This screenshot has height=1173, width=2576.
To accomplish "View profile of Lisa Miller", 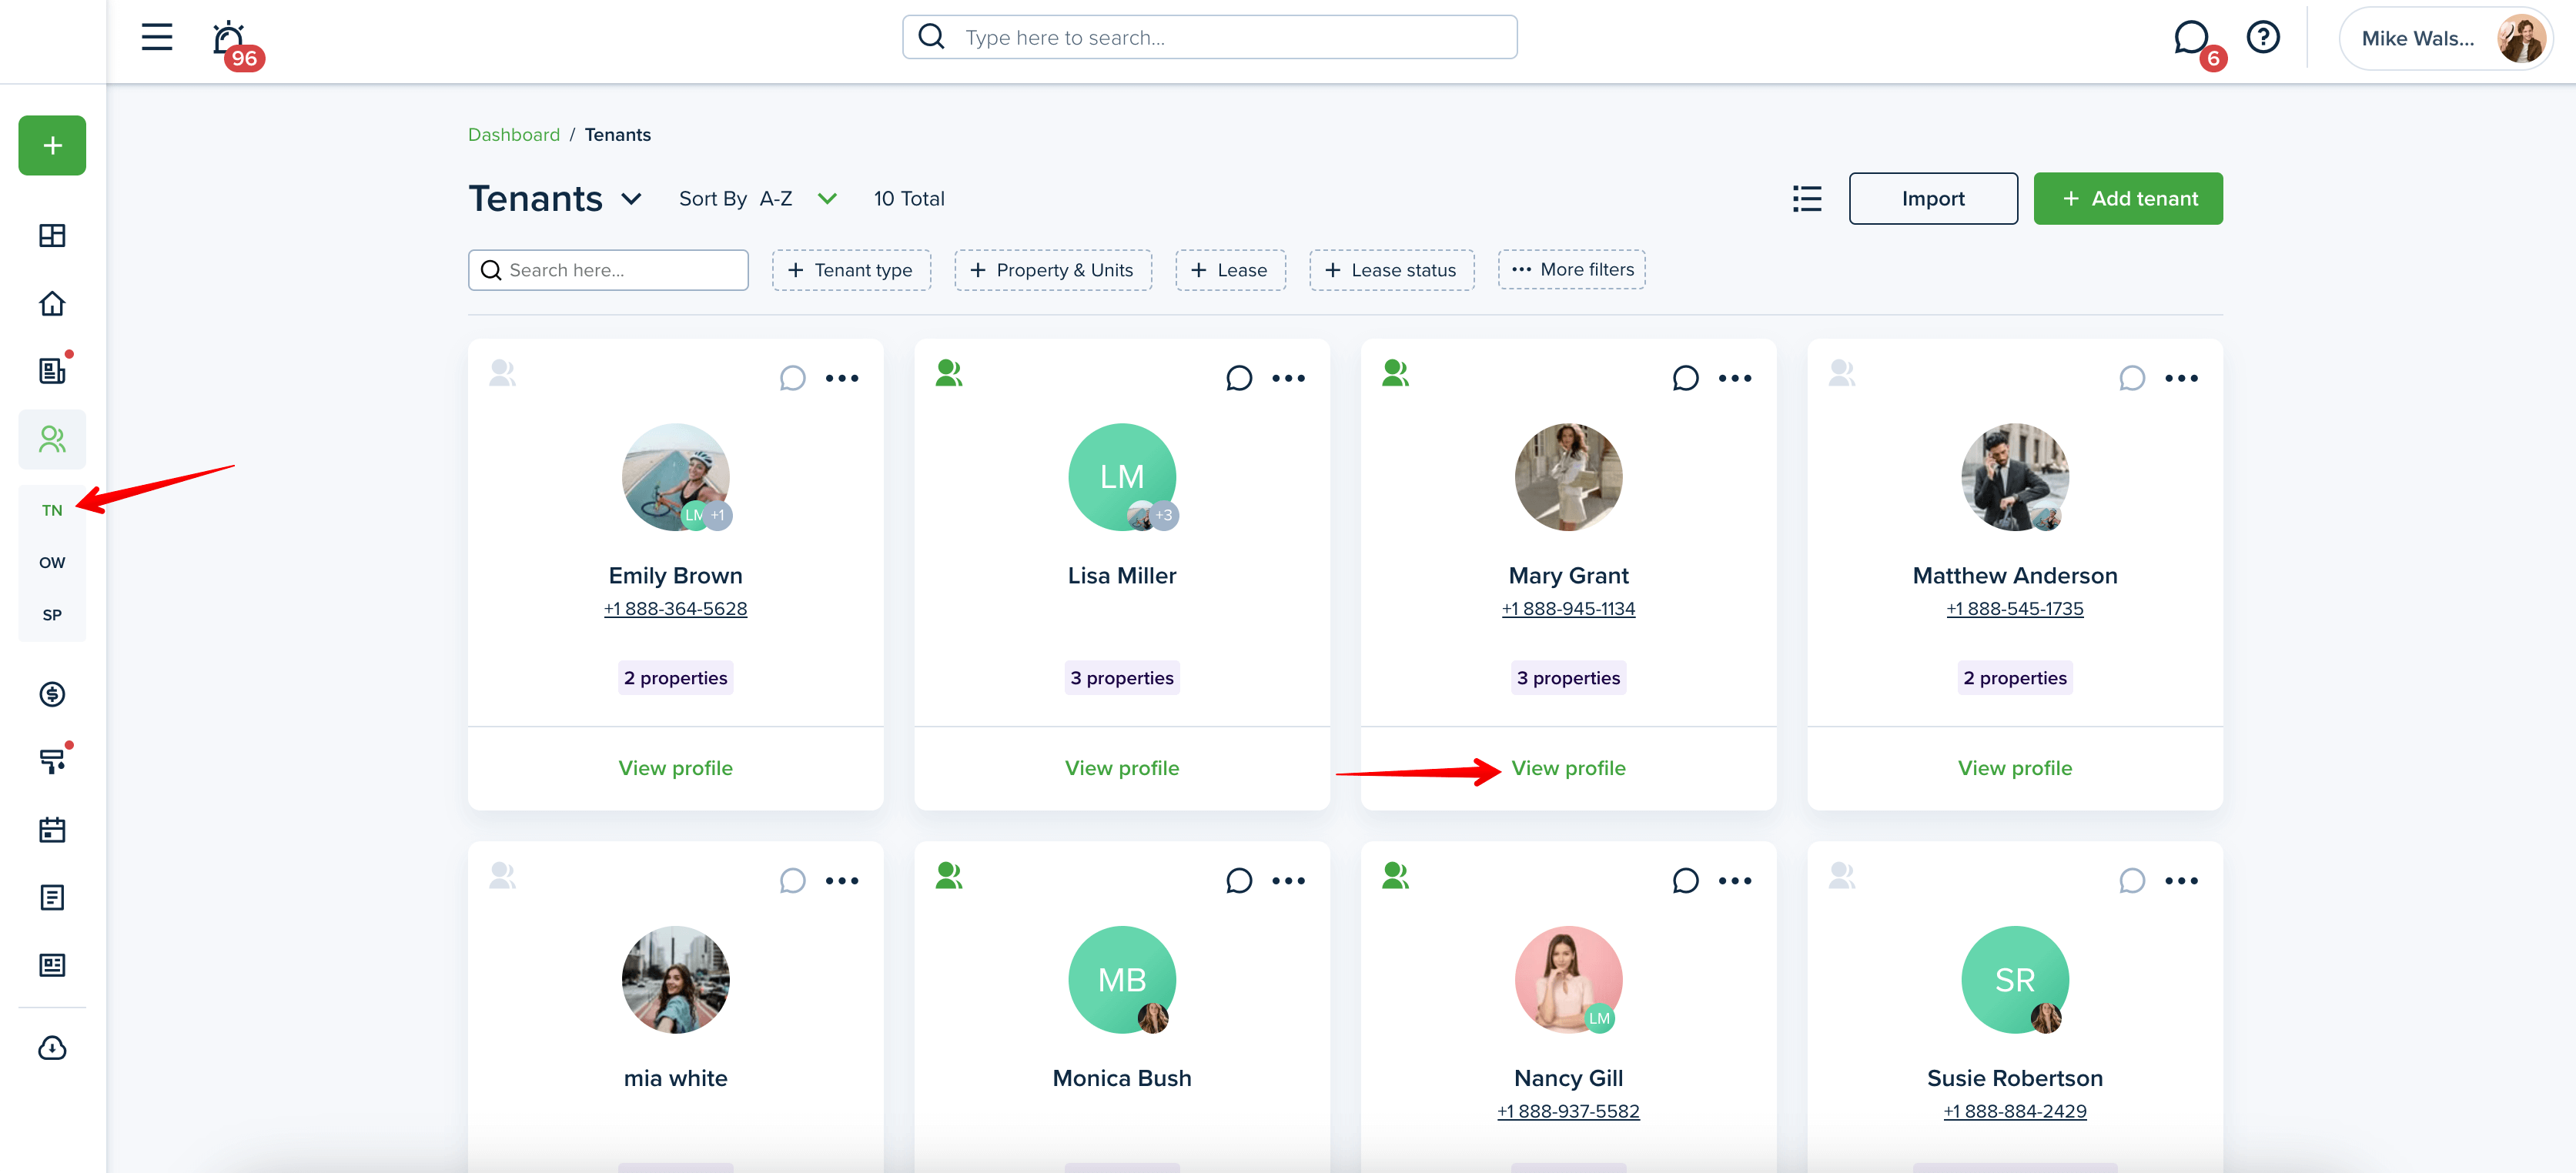I will tap(1121, 767).
